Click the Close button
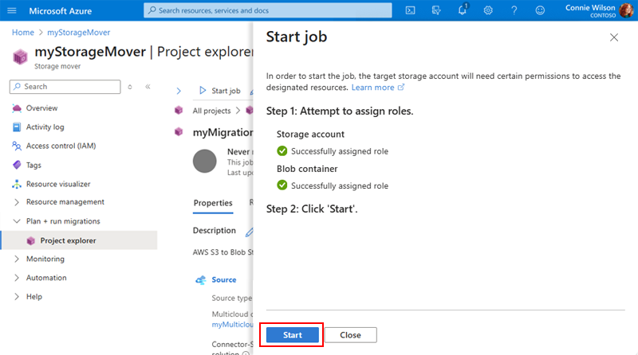Screen dimensions: 638x355 [x=350, y=335]
